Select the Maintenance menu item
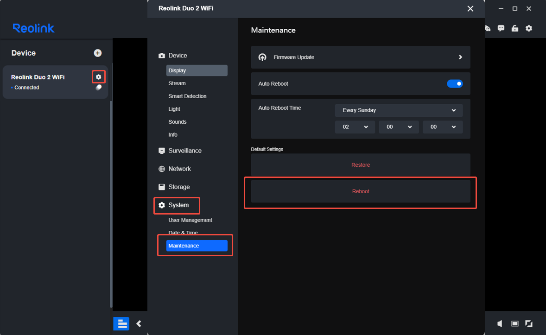The width and height of the screenshot is (546, 335). point(197,246)
